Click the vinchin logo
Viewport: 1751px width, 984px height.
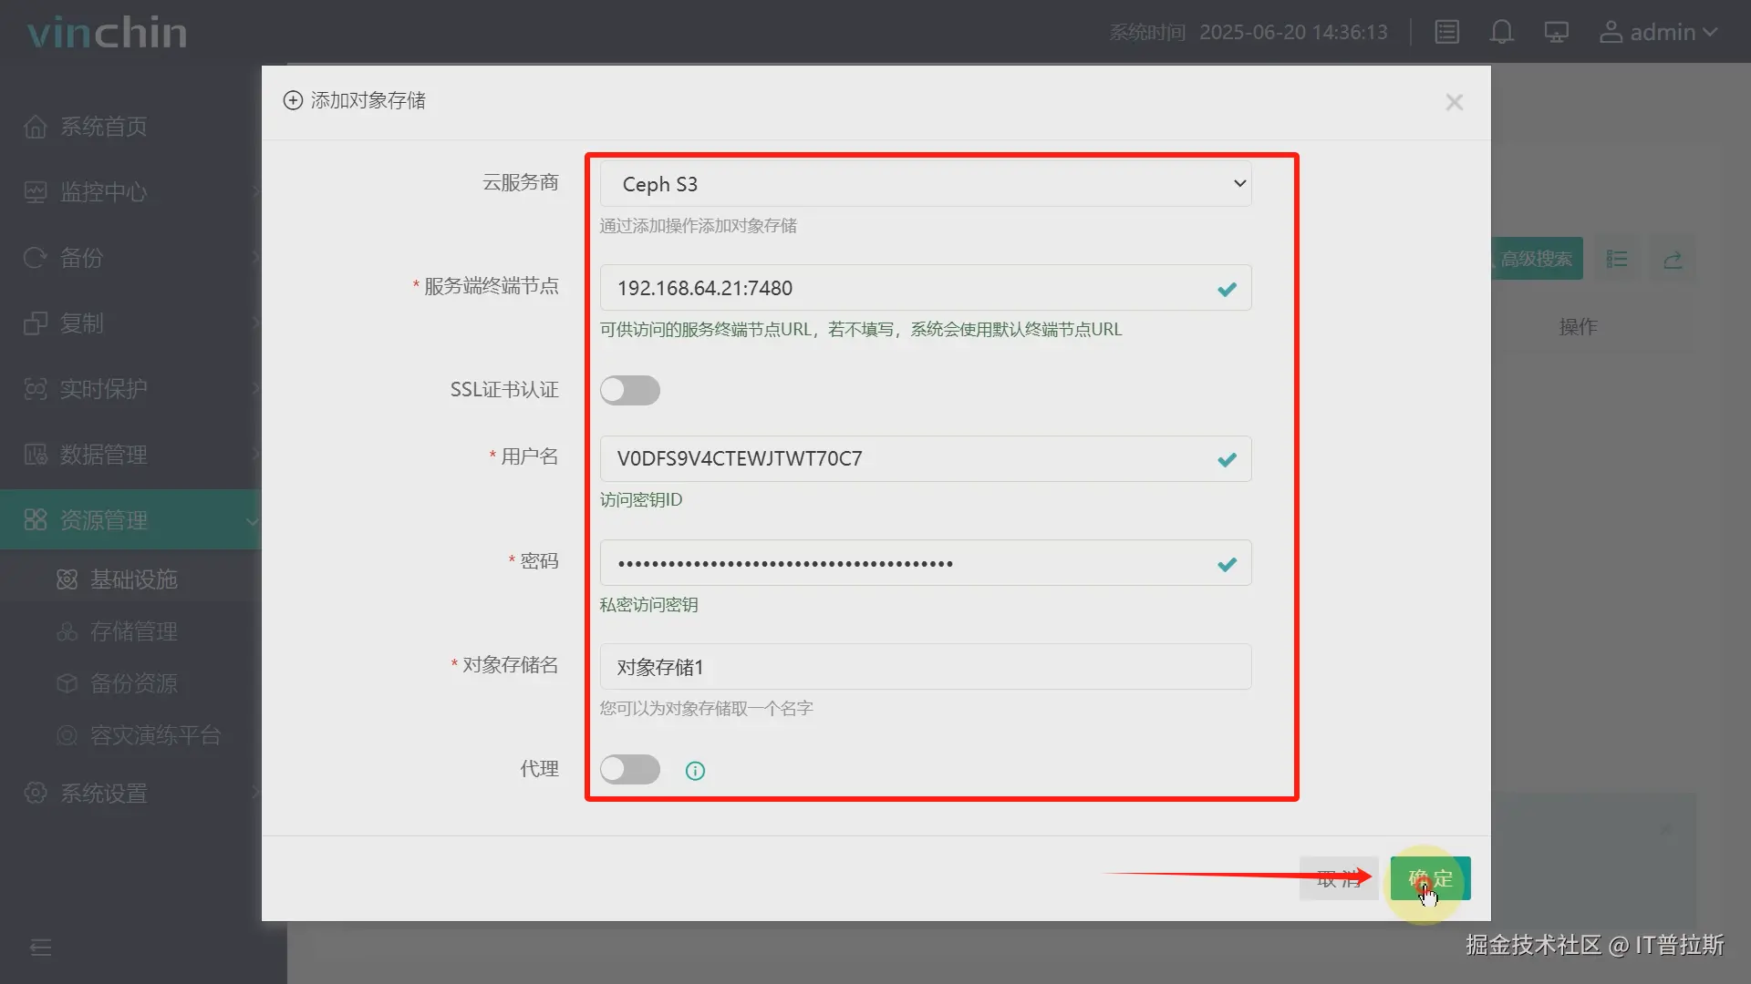(x=108, y=33)
